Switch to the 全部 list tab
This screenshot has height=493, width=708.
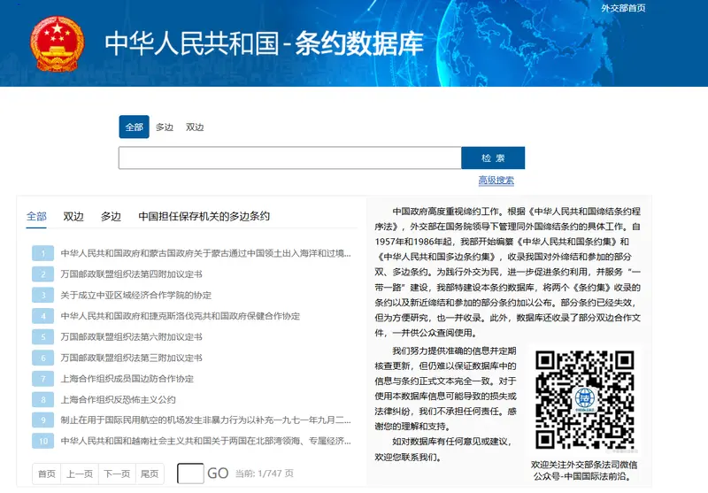[36, 216]
